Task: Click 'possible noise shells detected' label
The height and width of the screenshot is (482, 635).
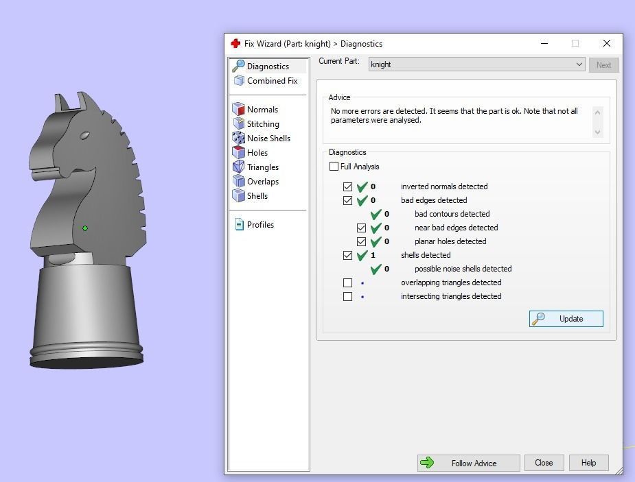Action: click(463, 269)
